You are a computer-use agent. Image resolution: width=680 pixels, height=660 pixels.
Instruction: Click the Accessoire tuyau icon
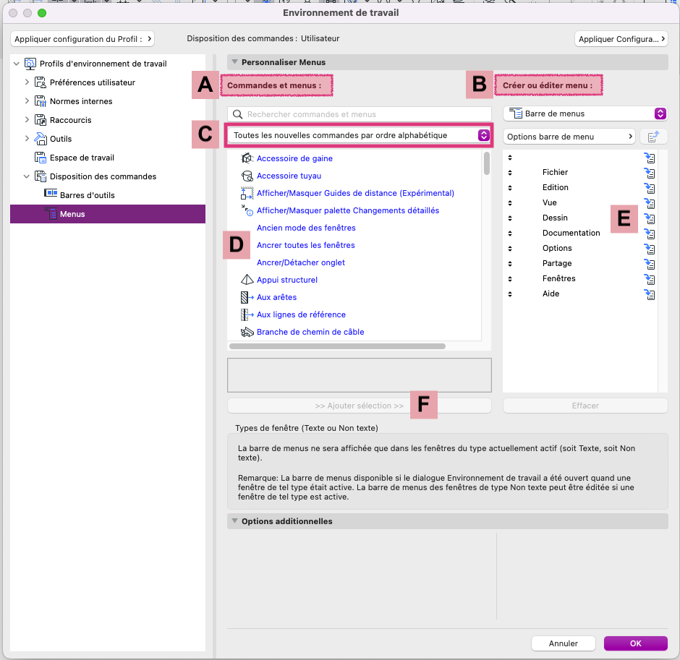coord(247,176)
